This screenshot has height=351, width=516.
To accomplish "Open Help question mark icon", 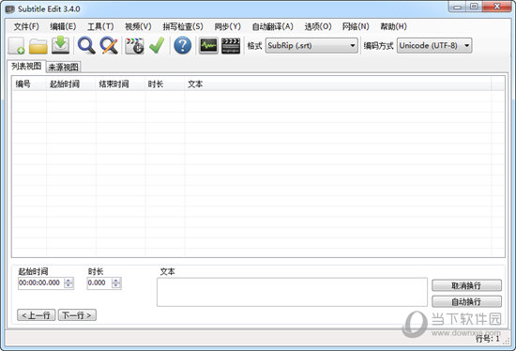I will 183,45.
